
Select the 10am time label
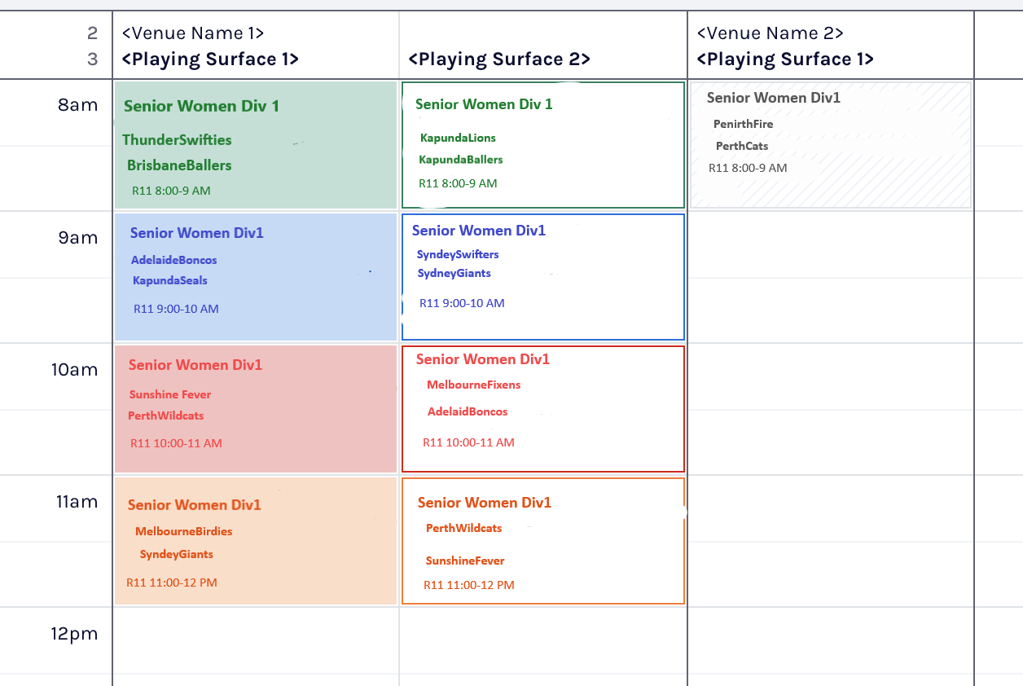click(x=75, y=370)
